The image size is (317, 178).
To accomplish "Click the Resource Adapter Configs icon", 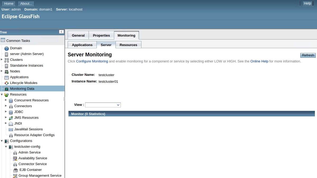I will (11, 136).
